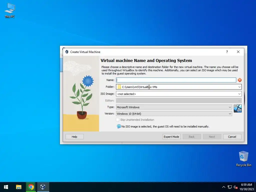Show hidden system tray icons
256x192 pixels.
224,187
